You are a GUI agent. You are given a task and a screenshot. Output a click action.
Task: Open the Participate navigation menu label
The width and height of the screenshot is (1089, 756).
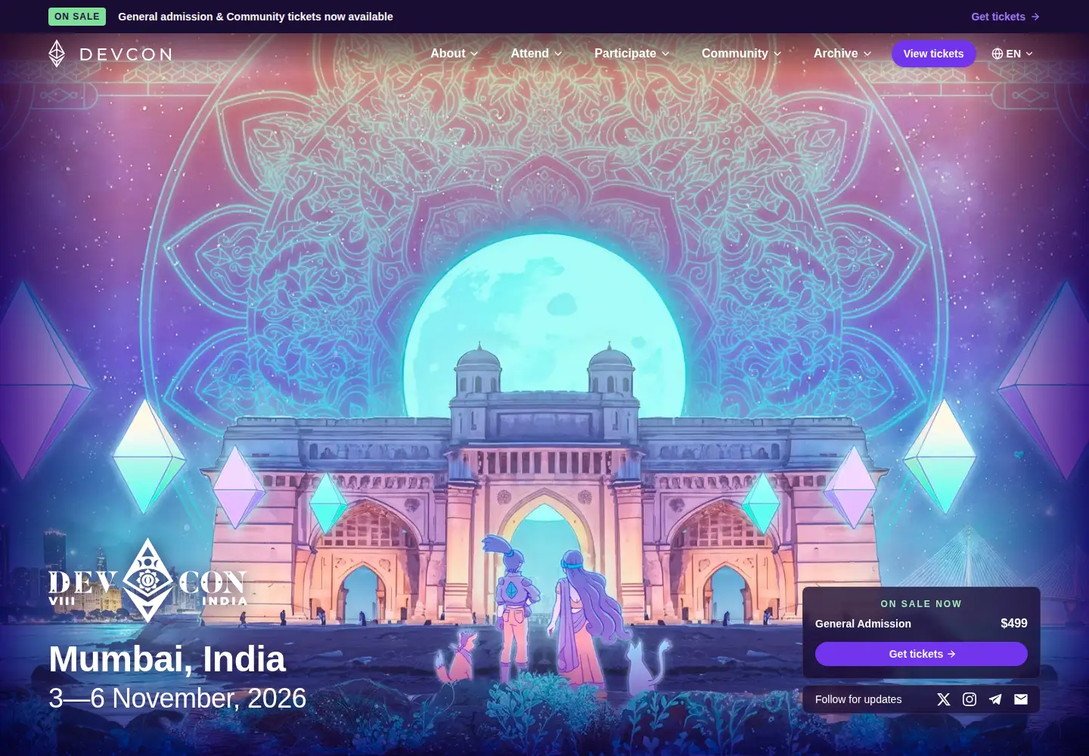coord(625,54)
